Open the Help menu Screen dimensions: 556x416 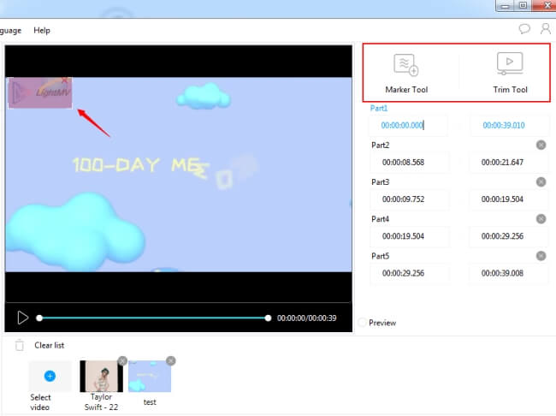coord(42,30)
